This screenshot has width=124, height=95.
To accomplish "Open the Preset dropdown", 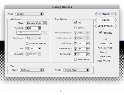I will tap(30, 14).
